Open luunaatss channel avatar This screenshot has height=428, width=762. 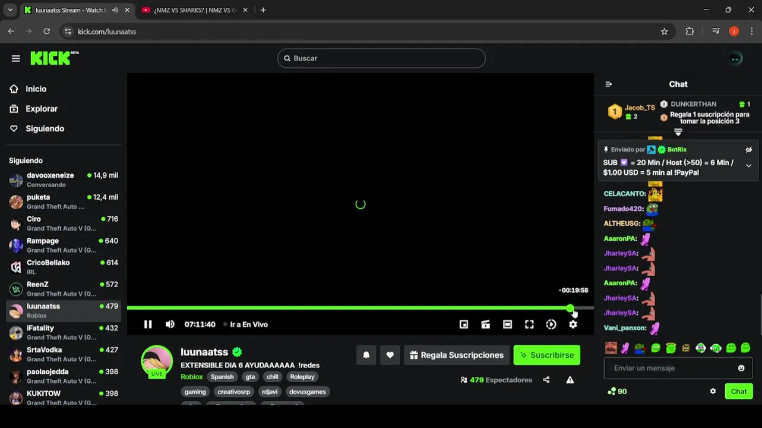157,360
